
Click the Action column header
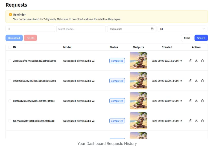click(x=196, y=47)
